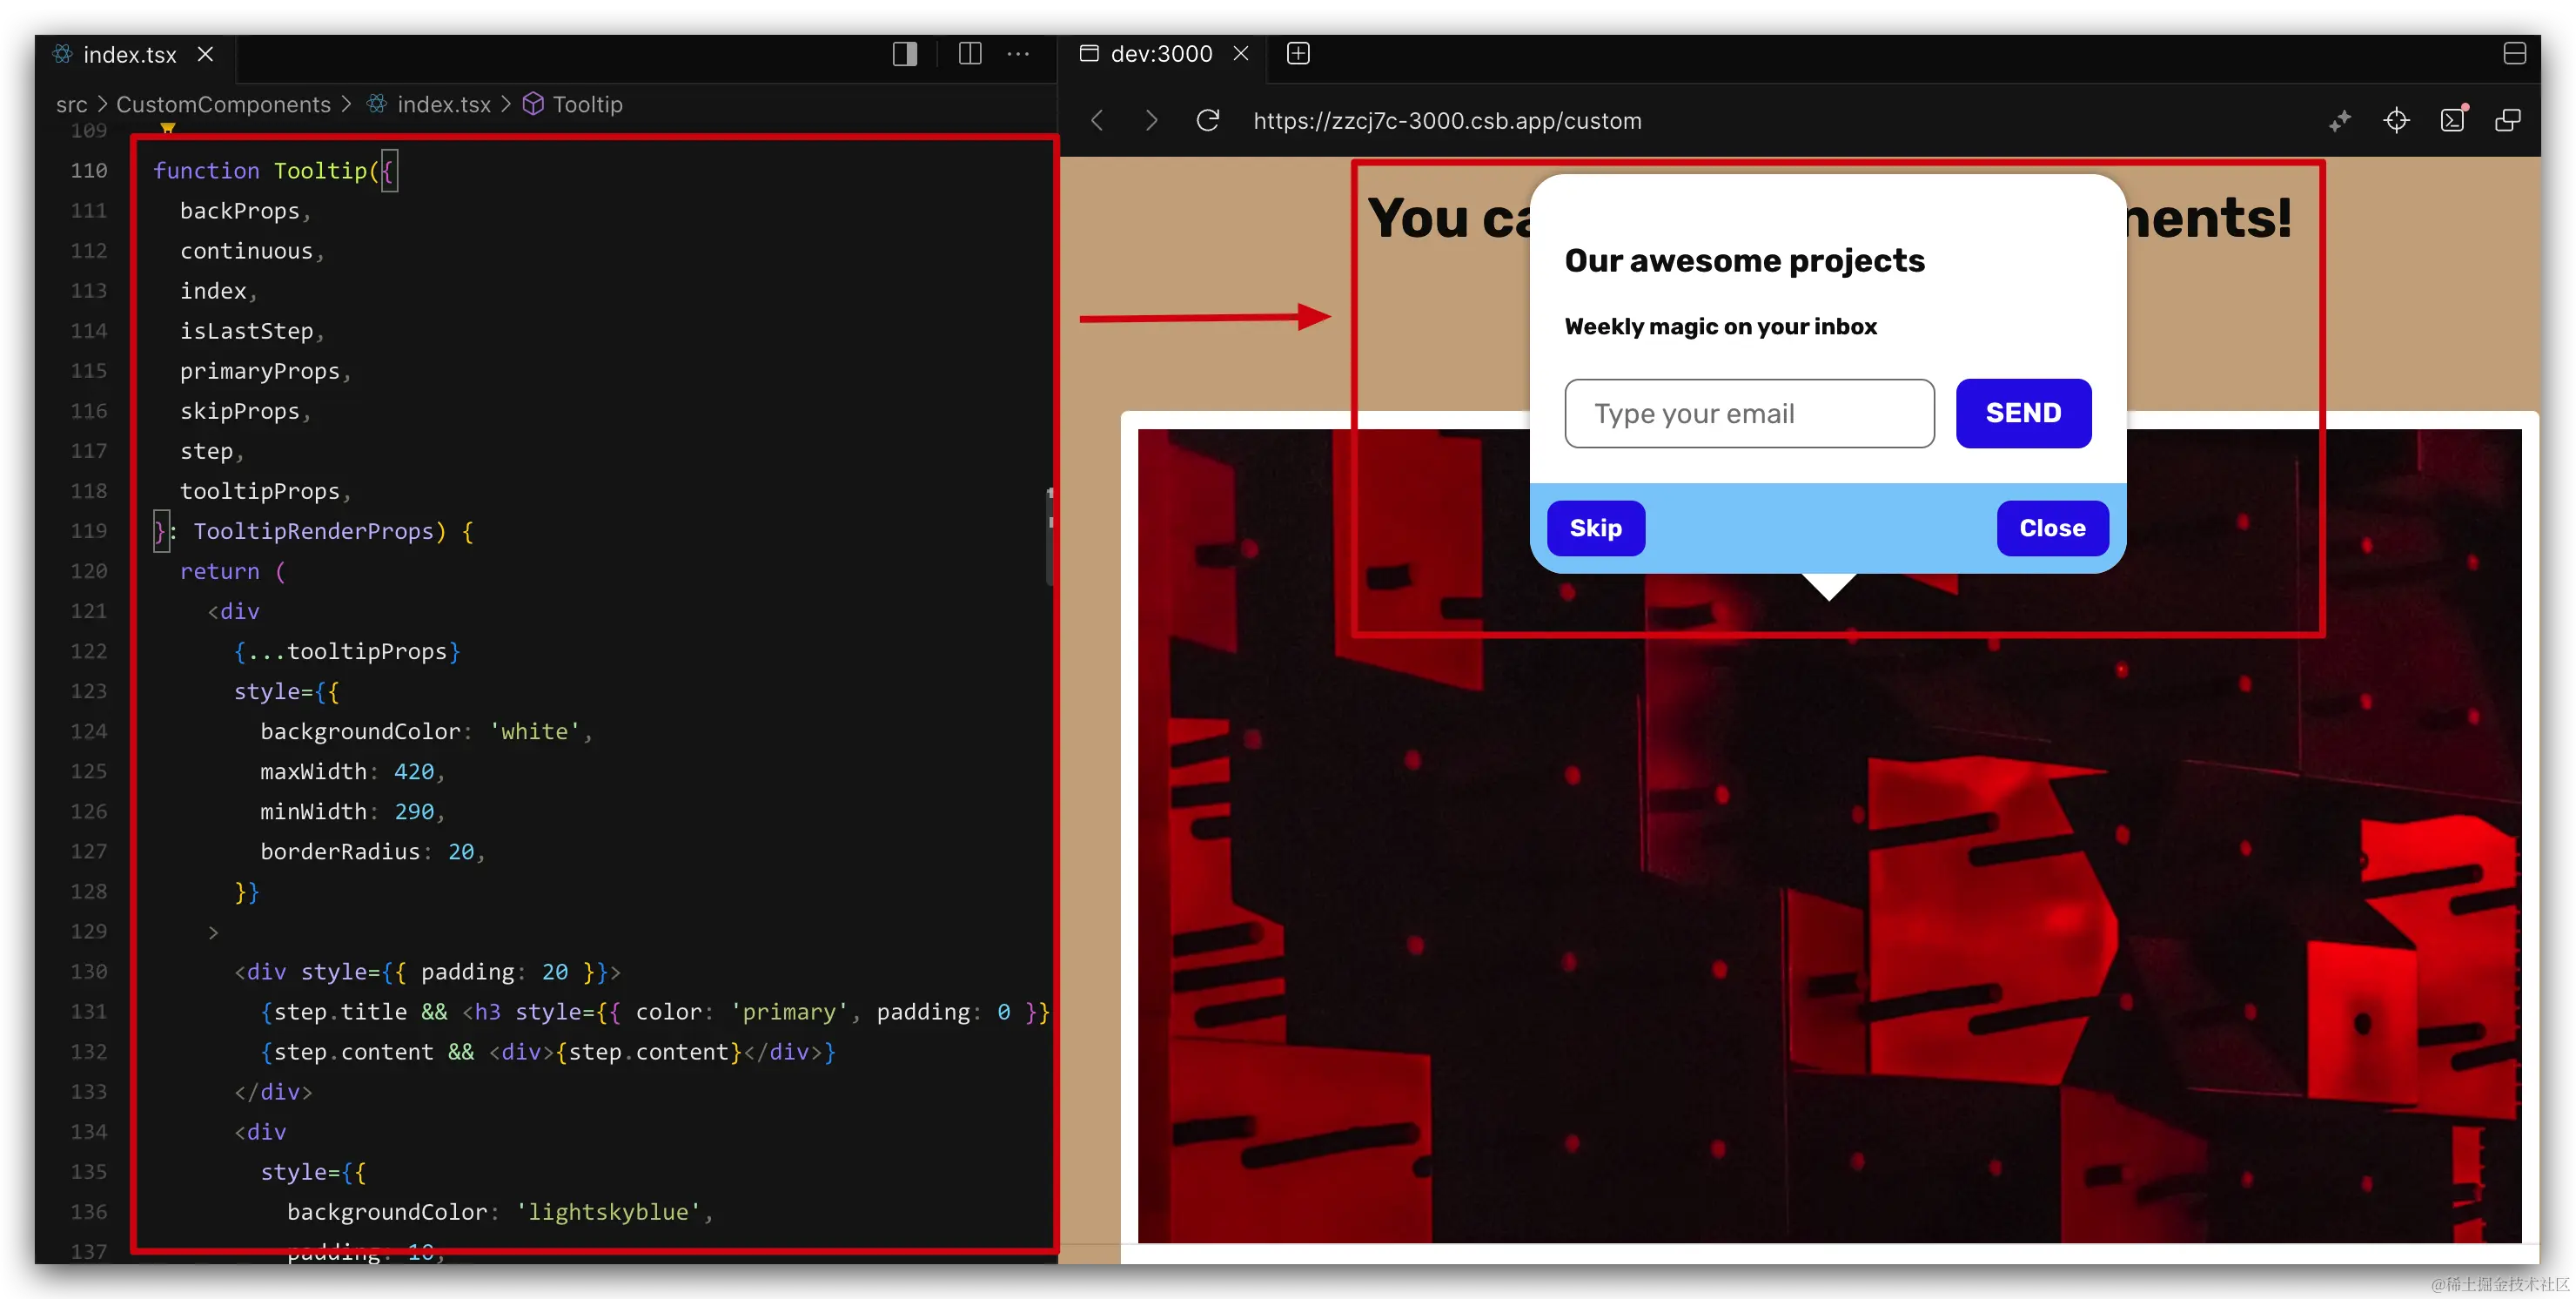Select the dev:3000 preview tab
This screenshot has height=1299, width=2576.
[x=1161, y=54]
